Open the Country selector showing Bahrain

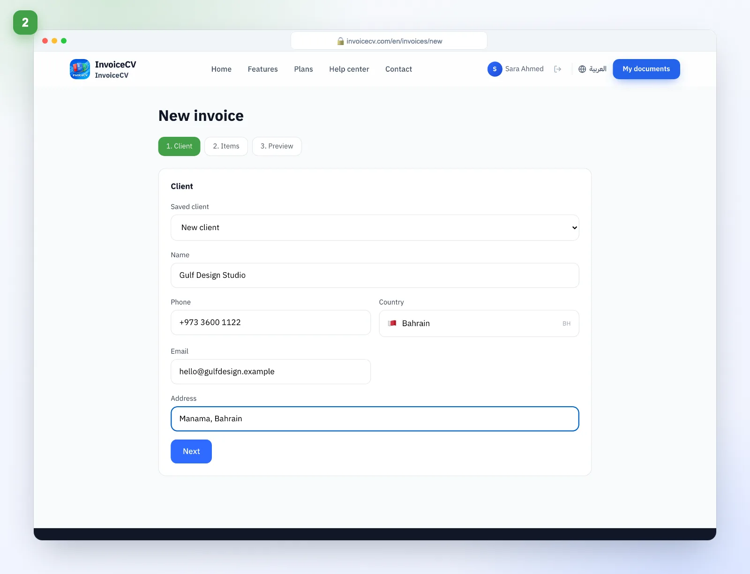(479, 323)
